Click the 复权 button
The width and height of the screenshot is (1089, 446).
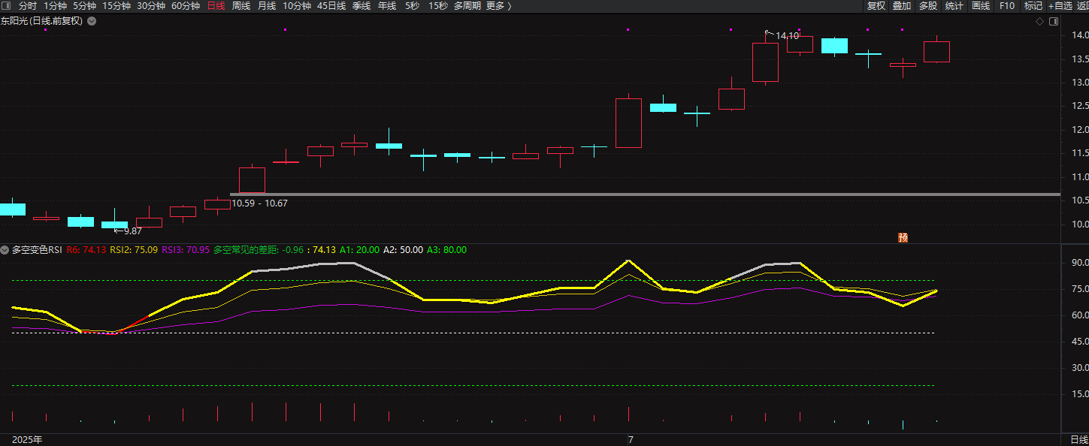[x=876, y=6]
